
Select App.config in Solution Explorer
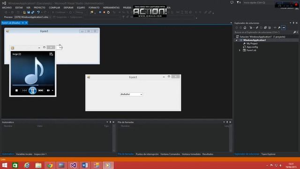click(x=252, y=47)
